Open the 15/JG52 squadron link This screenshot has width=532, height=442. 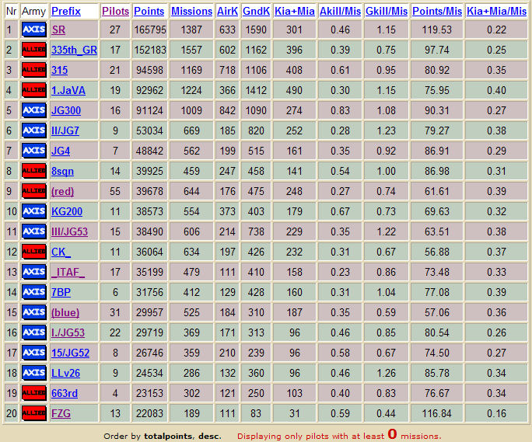tap(68, 353)
